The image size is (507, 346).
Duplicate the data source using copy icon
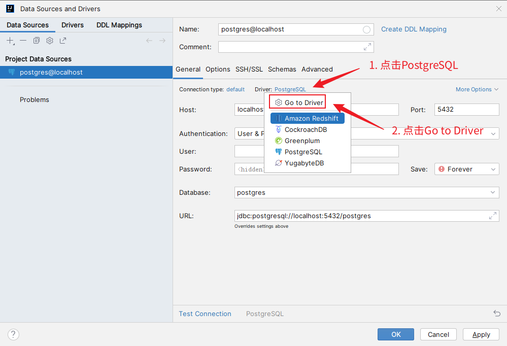[x=37, y=41]
